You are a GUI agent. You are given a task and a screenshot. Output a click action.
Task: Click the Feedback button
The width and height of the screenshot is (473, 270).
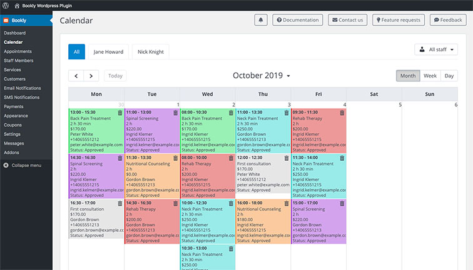click(x=448, y=20)
